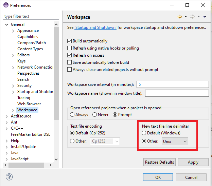Screen dimensions: 212x186
Task: Click the Restore Defaults button
Action: 160,162
